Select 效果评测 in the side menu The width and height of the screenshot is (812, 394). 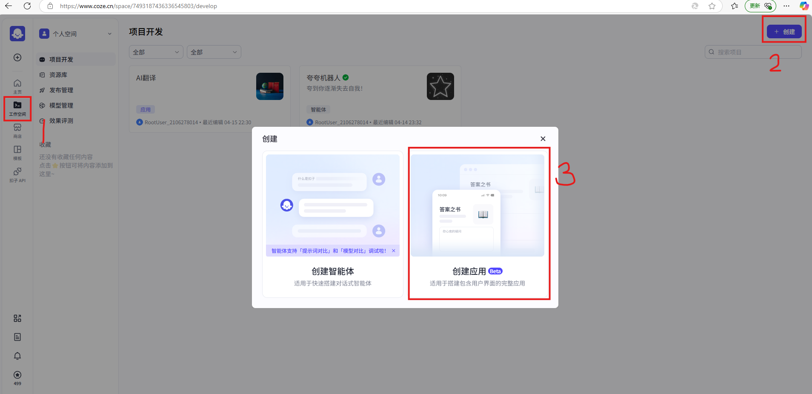click(76, 120)
